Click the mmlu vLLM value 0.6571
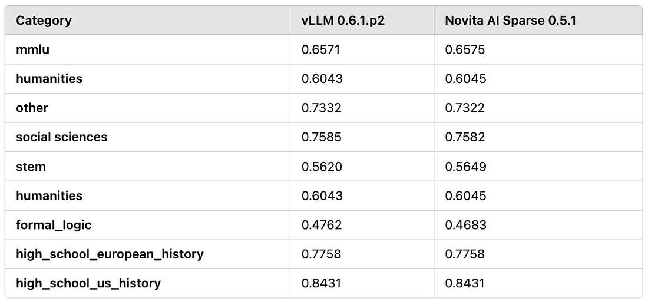This screenshot has width=648, height=305. [x=320, y=49]
